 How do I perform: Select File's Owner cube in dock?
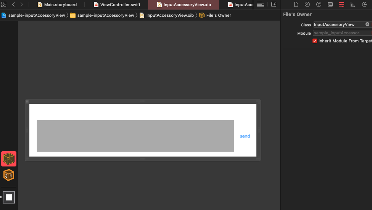tap(9, 159)
